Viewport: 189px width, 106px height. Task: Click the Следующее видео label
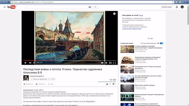127,43
